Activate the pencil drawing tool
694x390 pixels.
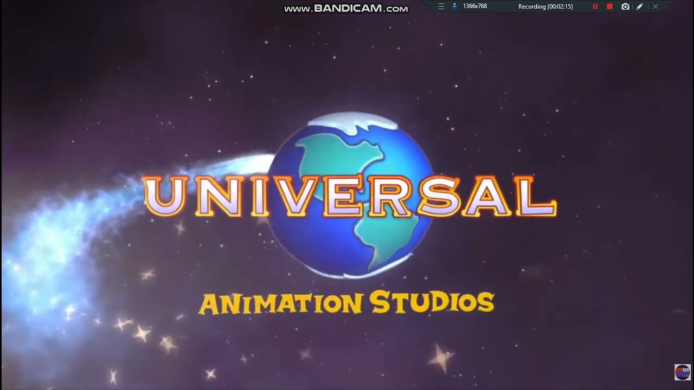(x=640, y=6)
